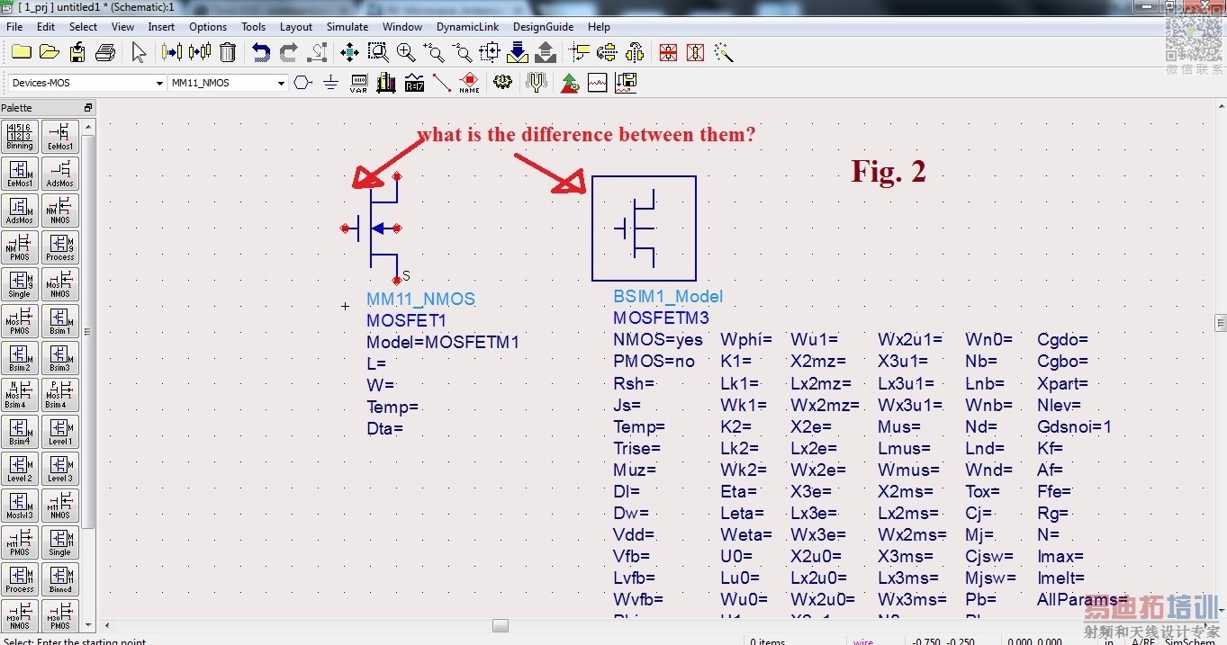This screenshot has height=645, width=1227.
Task: Open an existing design with Open folder icon
Action: click(x=50, y=53)
